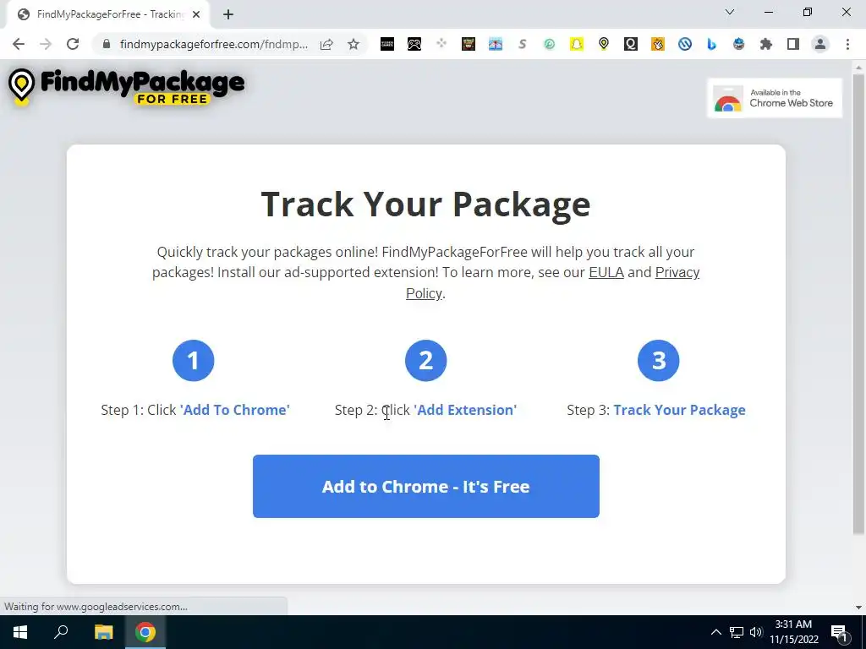This screenshot has width=866, height=649.
Task: Open the notification center icon
Action: point(840,633)
